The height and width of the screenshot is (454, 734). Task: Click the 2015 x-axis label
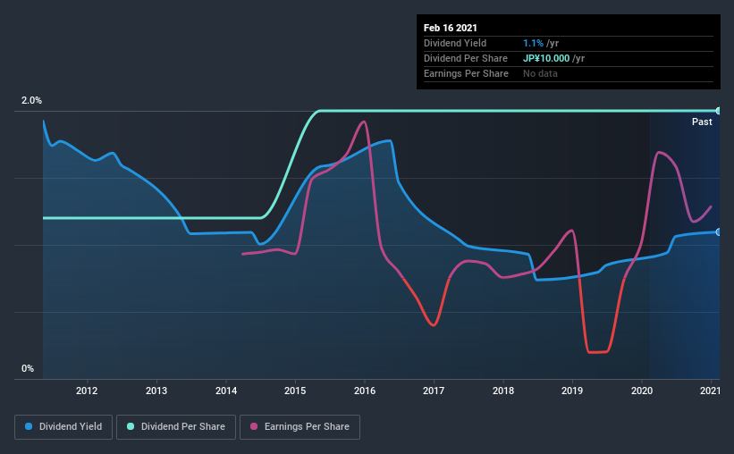pyautogui.click(x=295, y=391)
